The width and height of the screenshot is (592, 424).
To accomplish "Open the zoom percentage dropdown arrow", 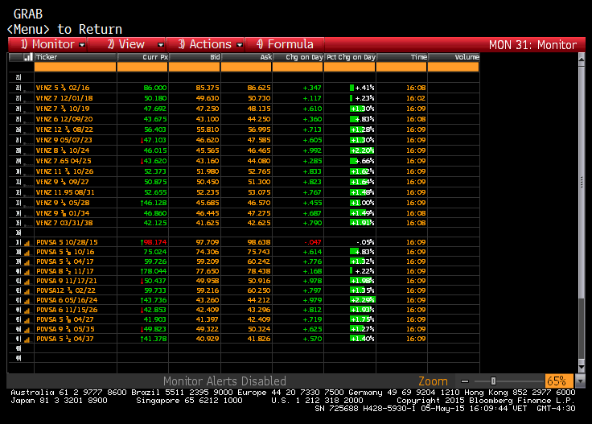I will [580, 381].
